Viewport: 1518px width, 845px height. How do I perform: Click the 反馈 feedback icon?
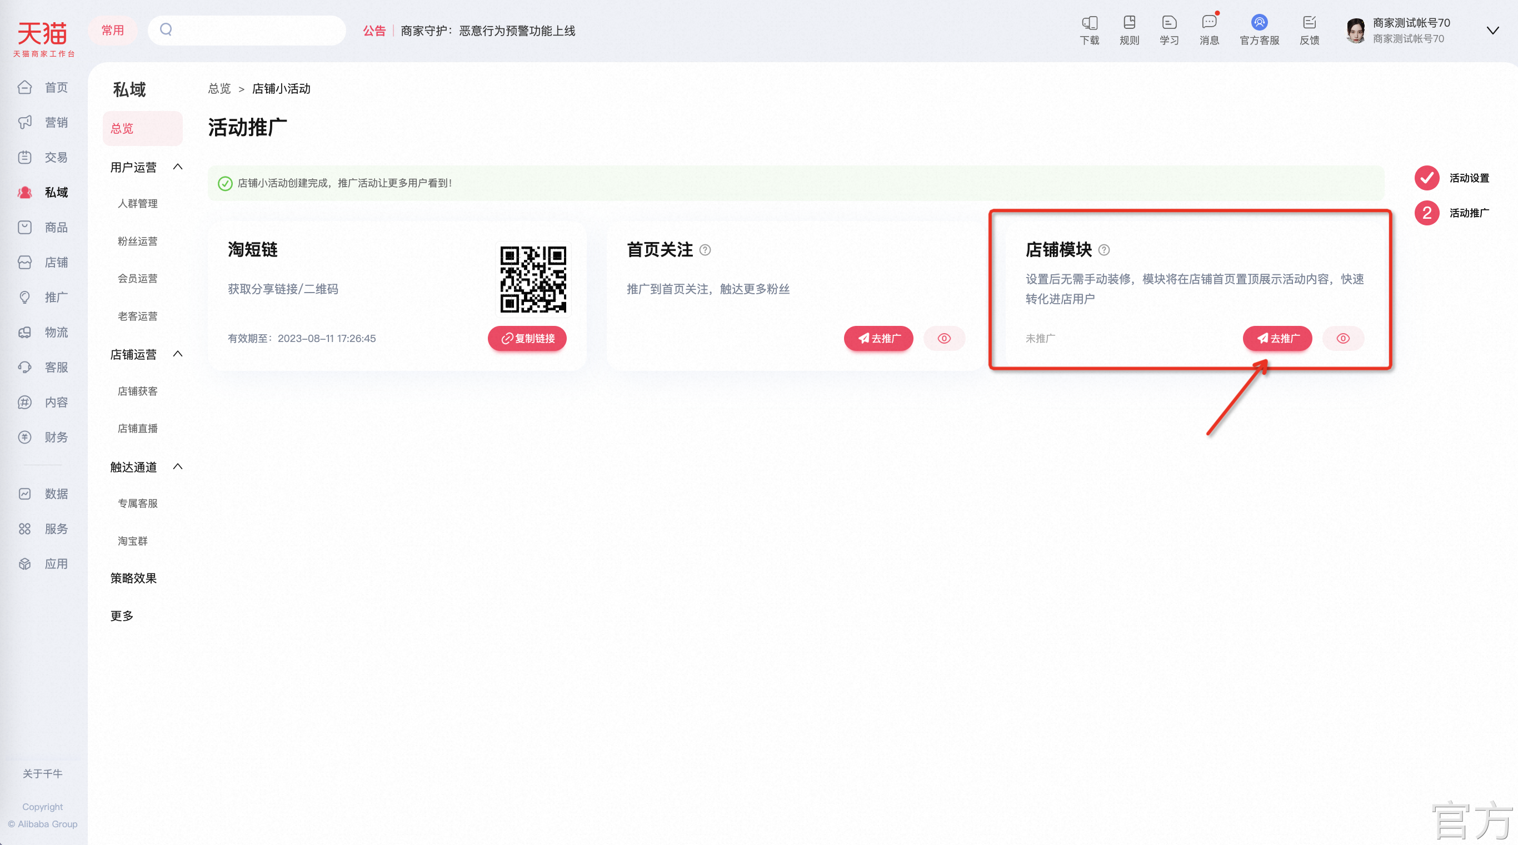[1310, 23]
